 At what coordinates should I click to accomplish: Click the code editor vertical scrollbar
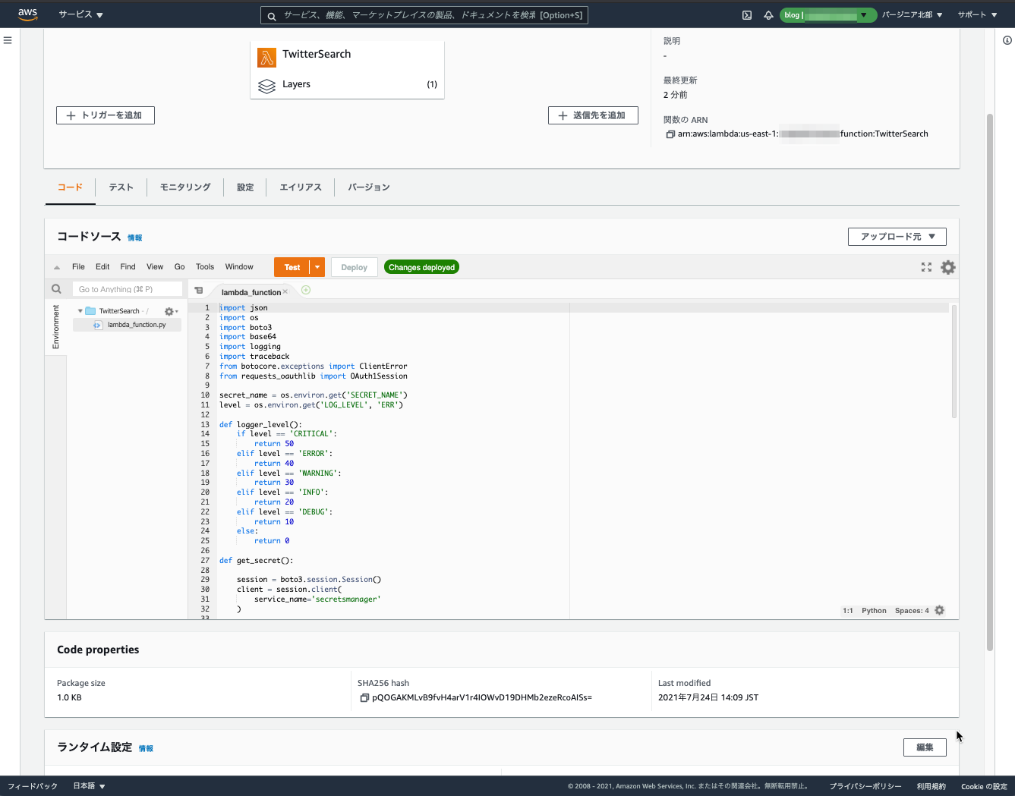[954, 361]
